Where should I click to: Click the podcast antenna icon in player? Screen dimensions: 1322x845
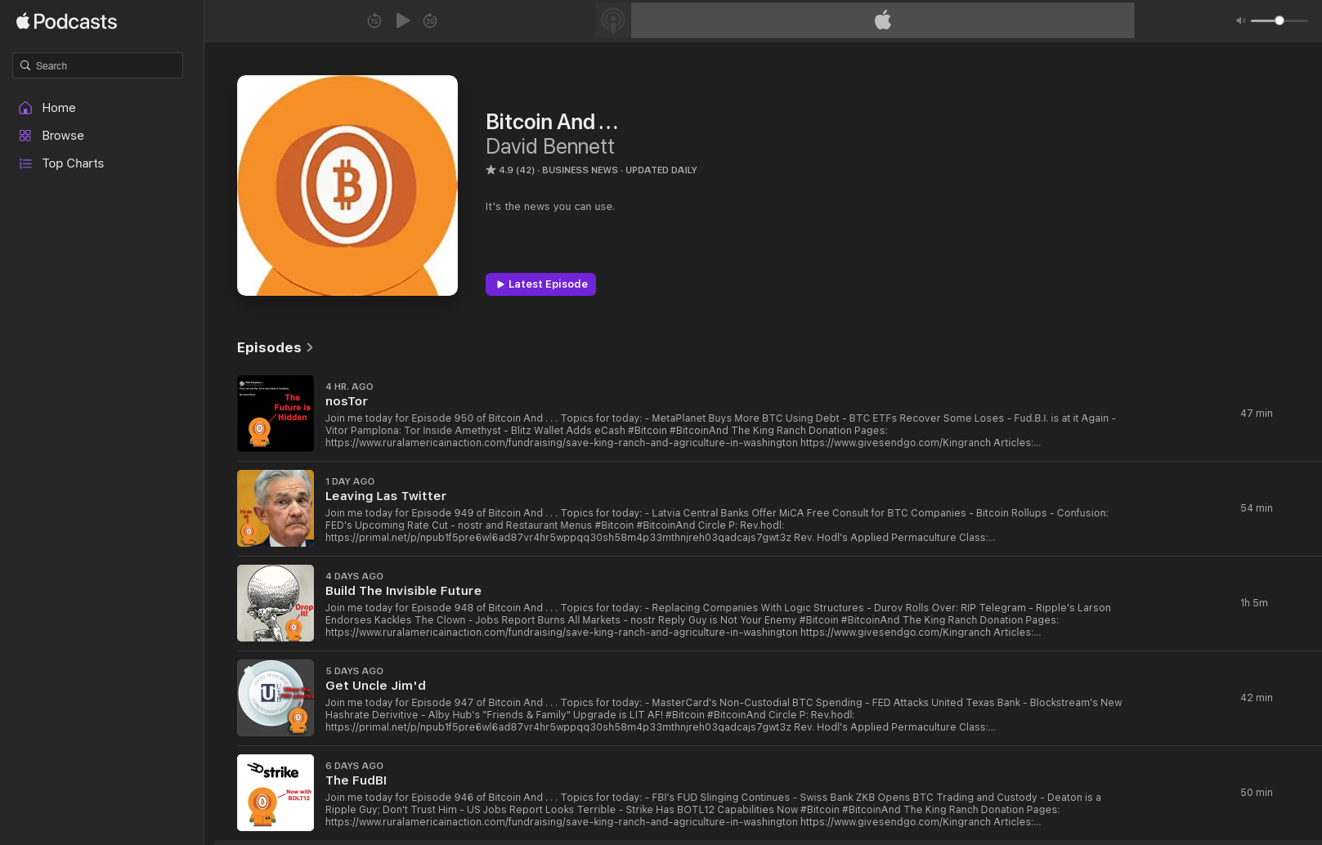(613, 20)
